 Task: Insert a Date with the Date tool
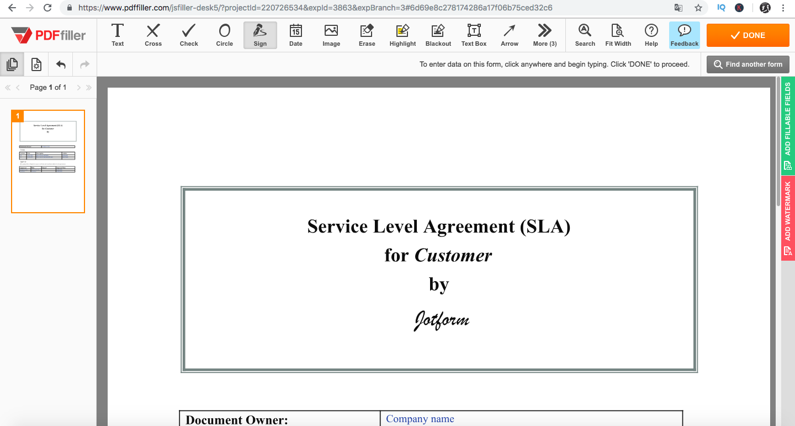click(x=296, y=35)
